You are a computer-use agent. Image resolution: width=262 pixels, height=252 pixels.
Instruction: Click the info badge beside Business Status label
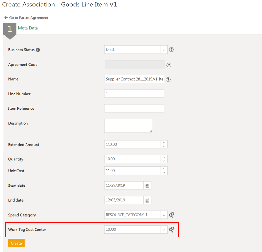[38, 50]
